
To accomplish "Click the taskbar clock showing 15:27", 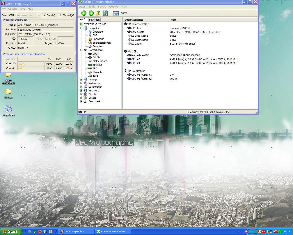I will click(x=287, y=232).
